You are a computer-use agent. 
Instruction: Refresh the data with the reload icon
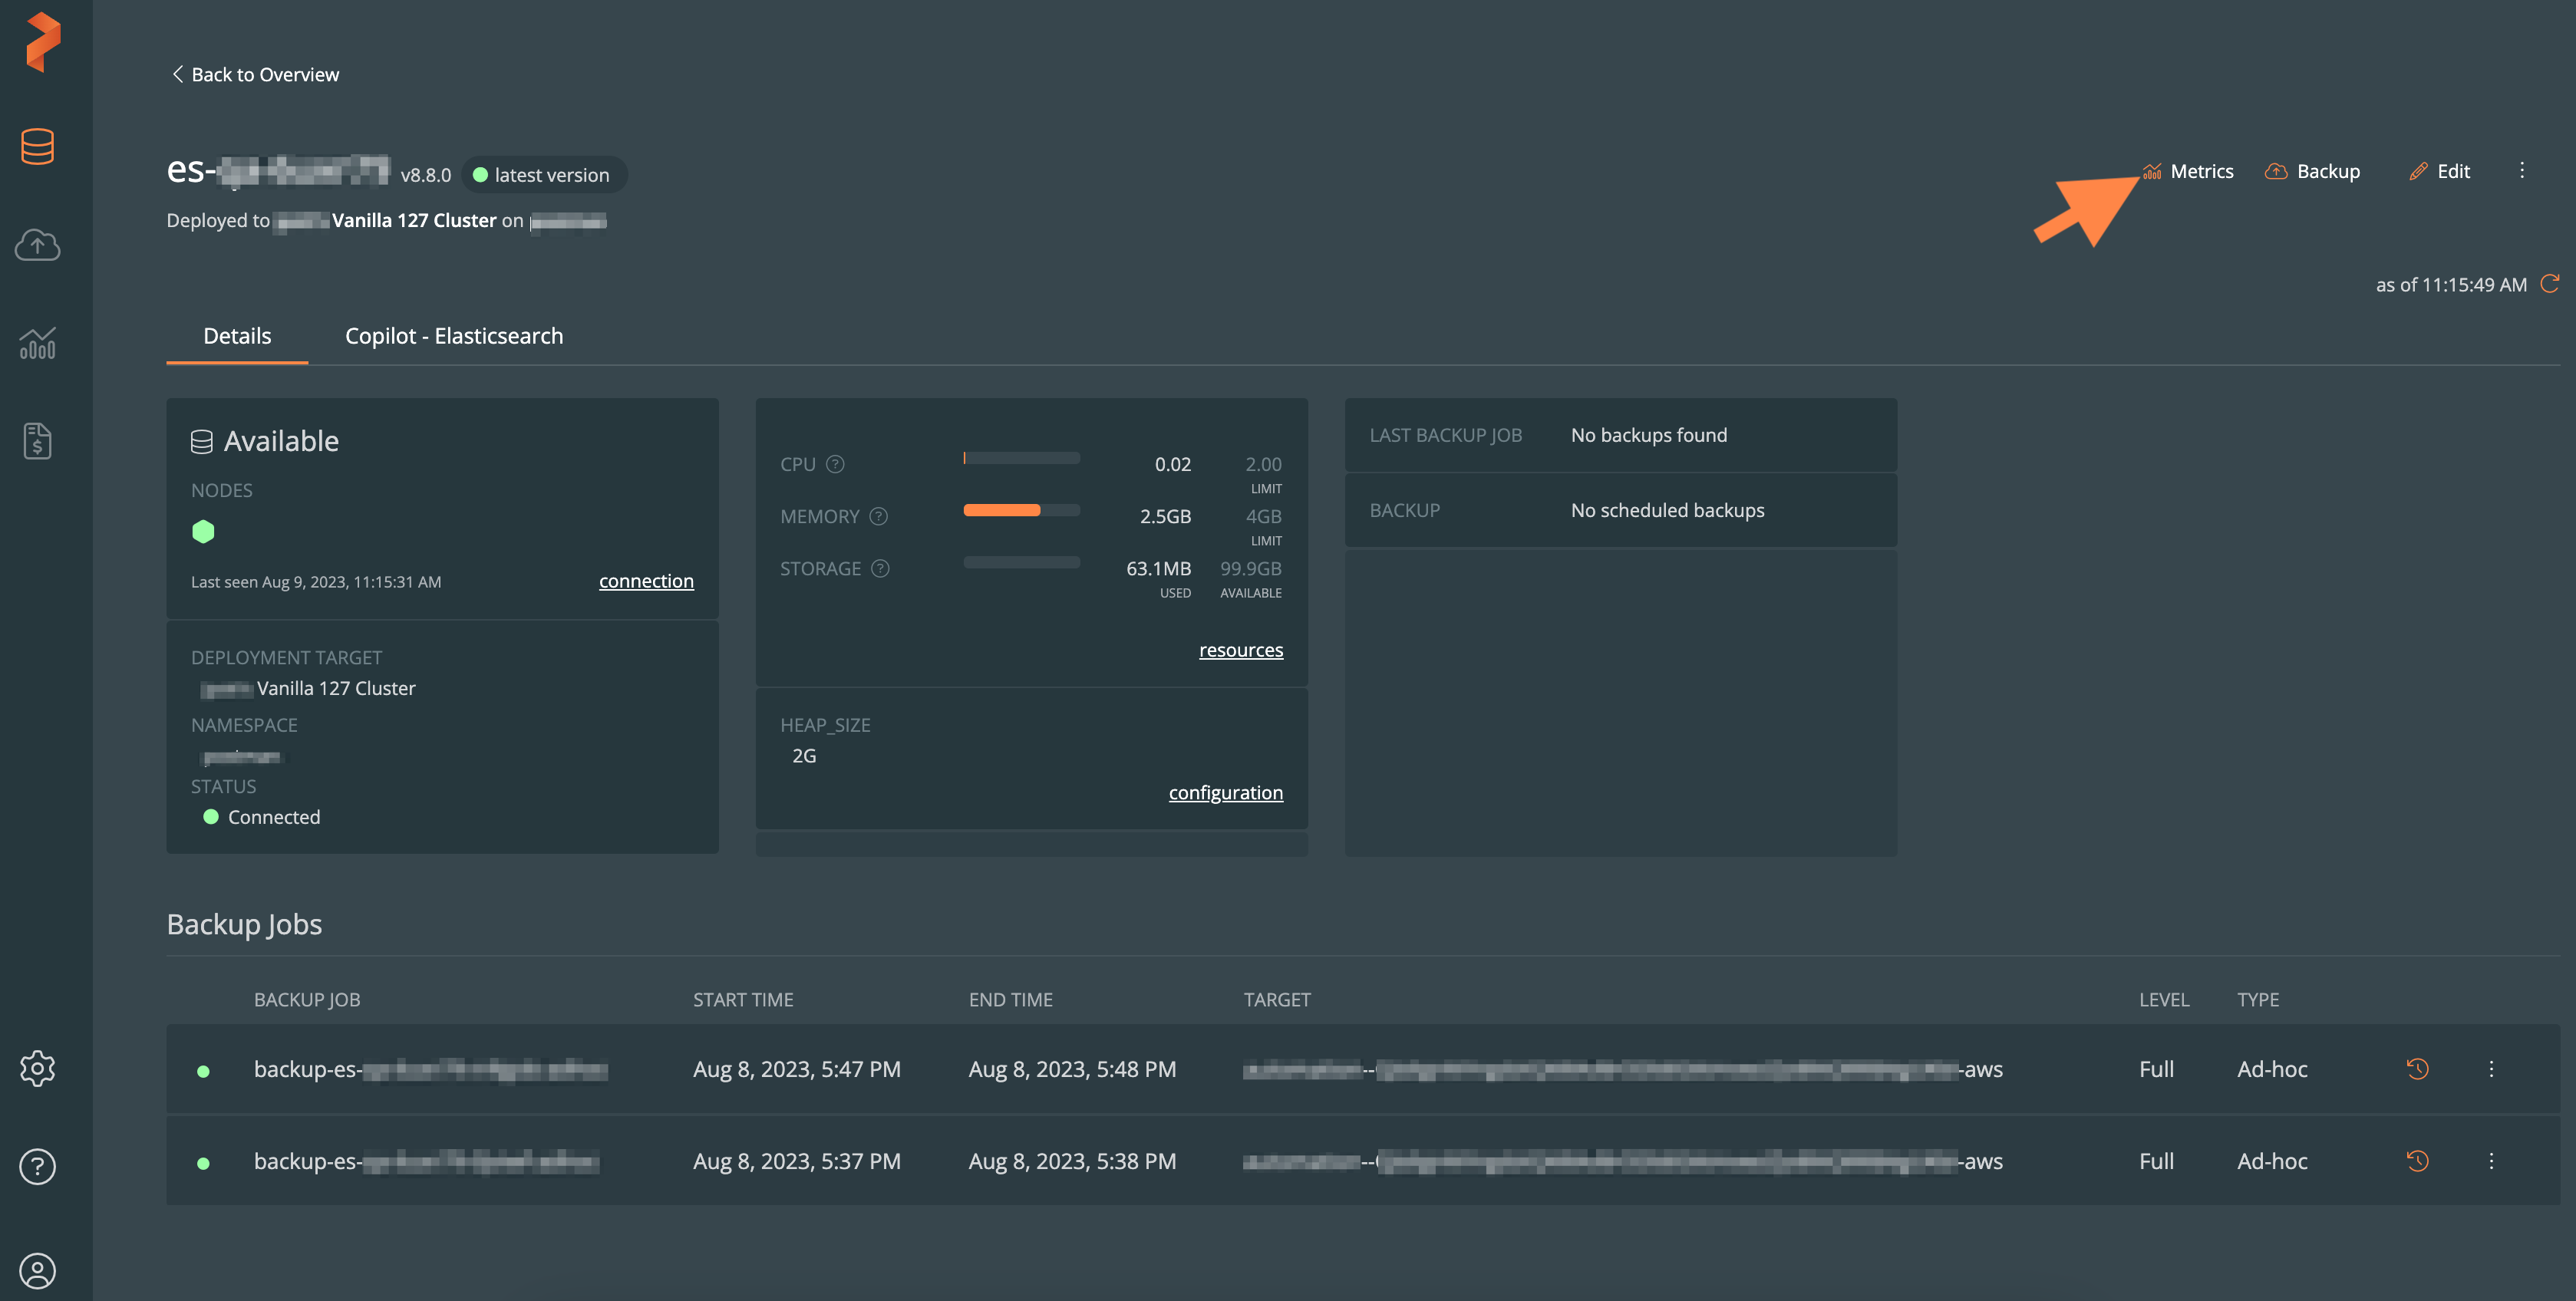pyautogui.click(x=2550, y=283)
